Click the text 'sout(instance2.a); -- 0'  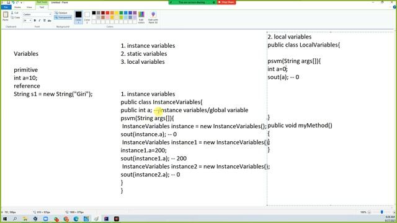click(x=150, y=175)
